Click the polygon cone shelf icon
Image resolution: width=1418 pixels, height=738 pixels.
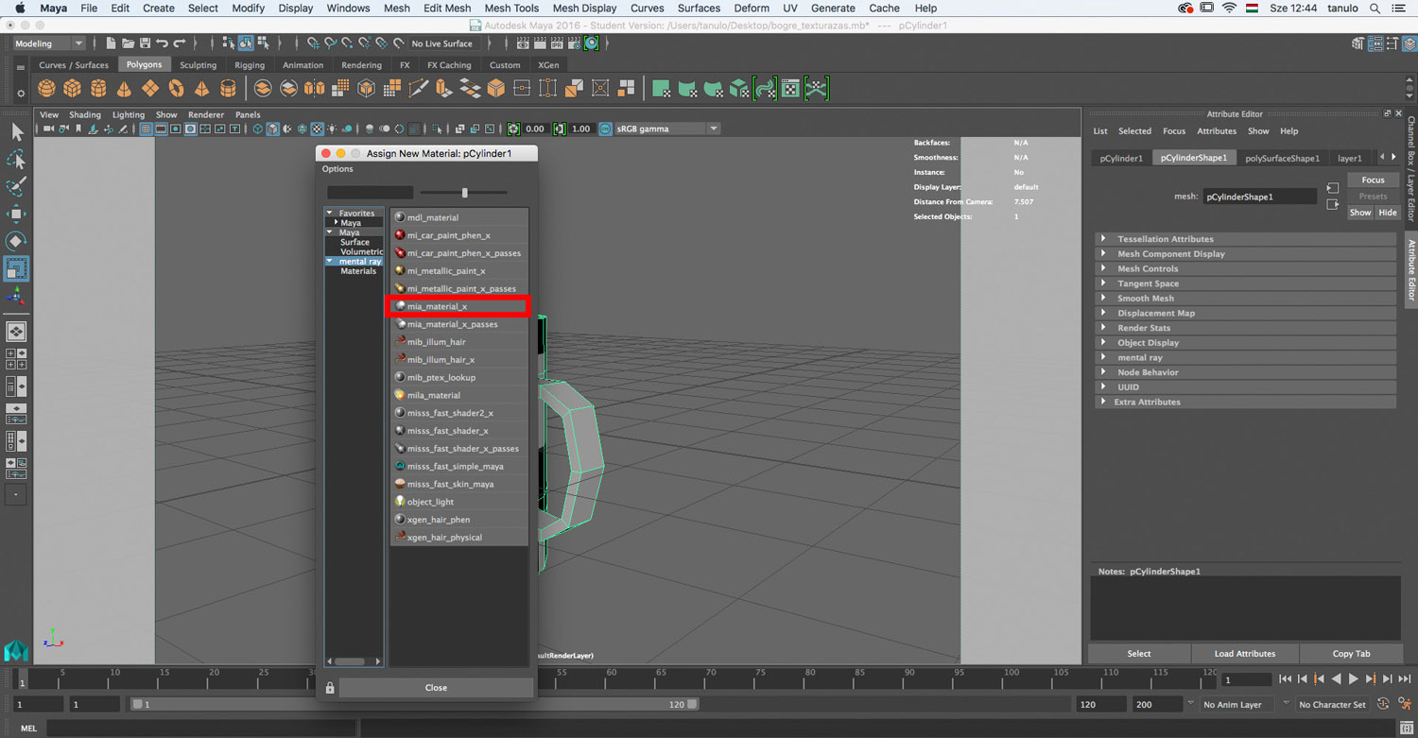click(x=124, y=89)
